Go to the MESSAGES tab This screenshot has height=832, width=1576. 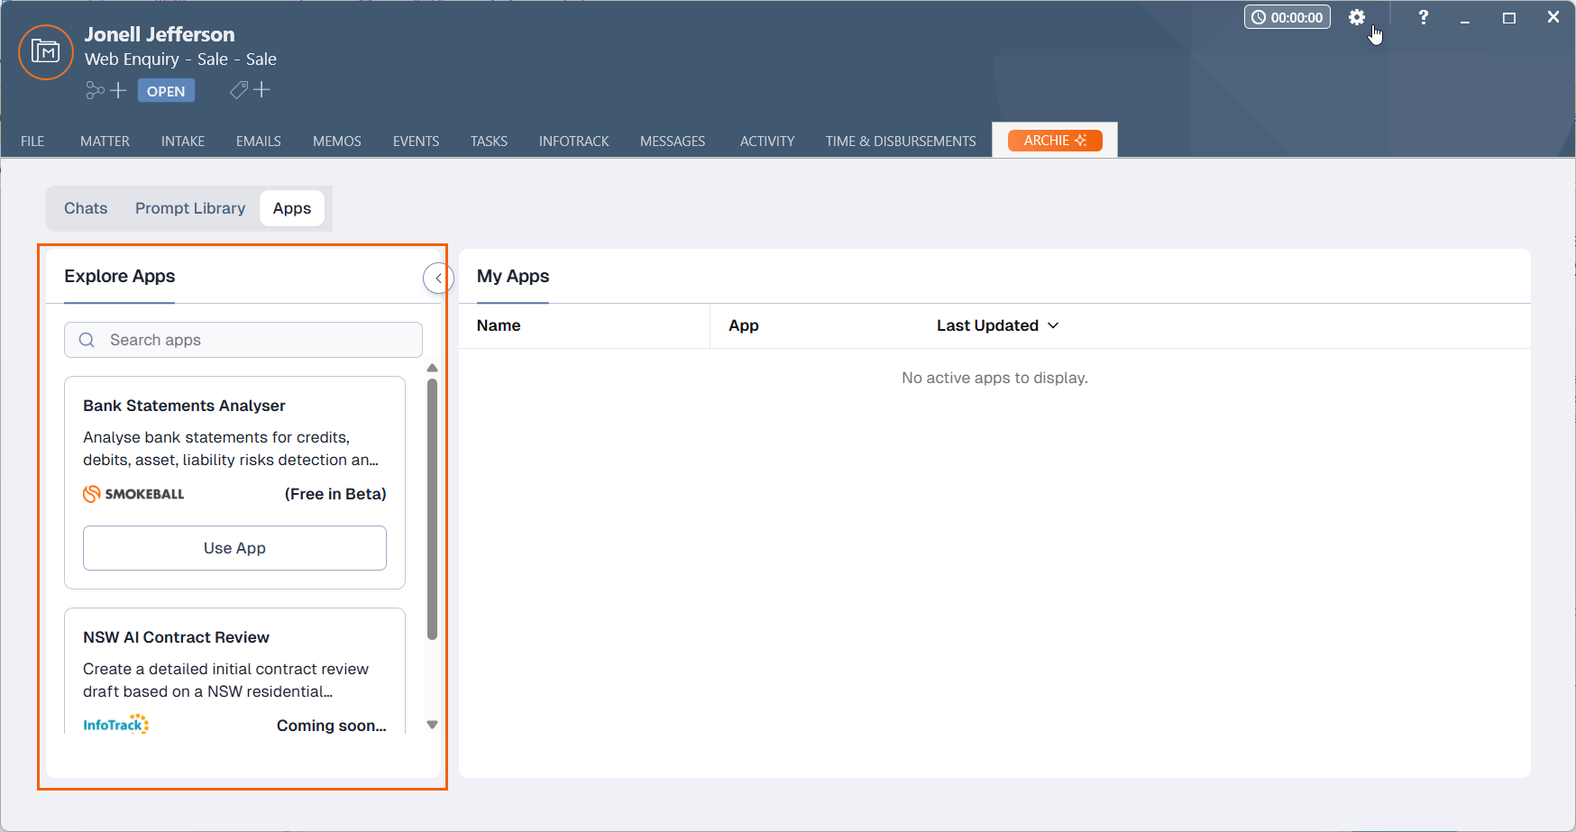coord(673,142)
